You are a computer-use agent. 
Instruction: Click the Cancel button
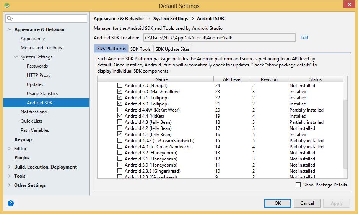click(307, 203)
